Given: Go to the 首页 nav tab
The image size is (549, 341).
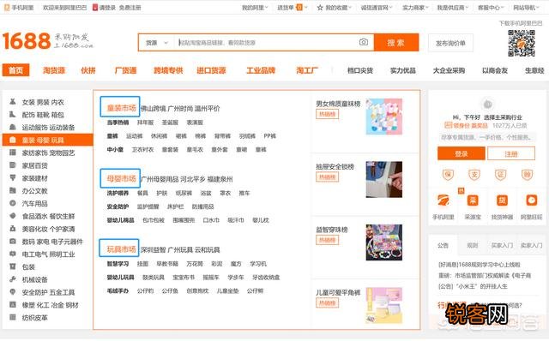Looking at the screenshot, I should coord(15,70).
